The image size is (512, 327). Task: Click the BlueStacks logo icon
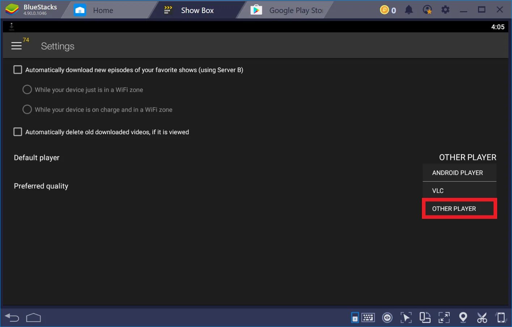click(x=12, y=10)
